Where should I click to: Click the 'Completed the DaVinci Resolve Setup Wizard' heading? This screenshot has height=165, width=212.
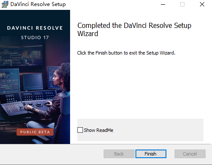coord(134,30)
